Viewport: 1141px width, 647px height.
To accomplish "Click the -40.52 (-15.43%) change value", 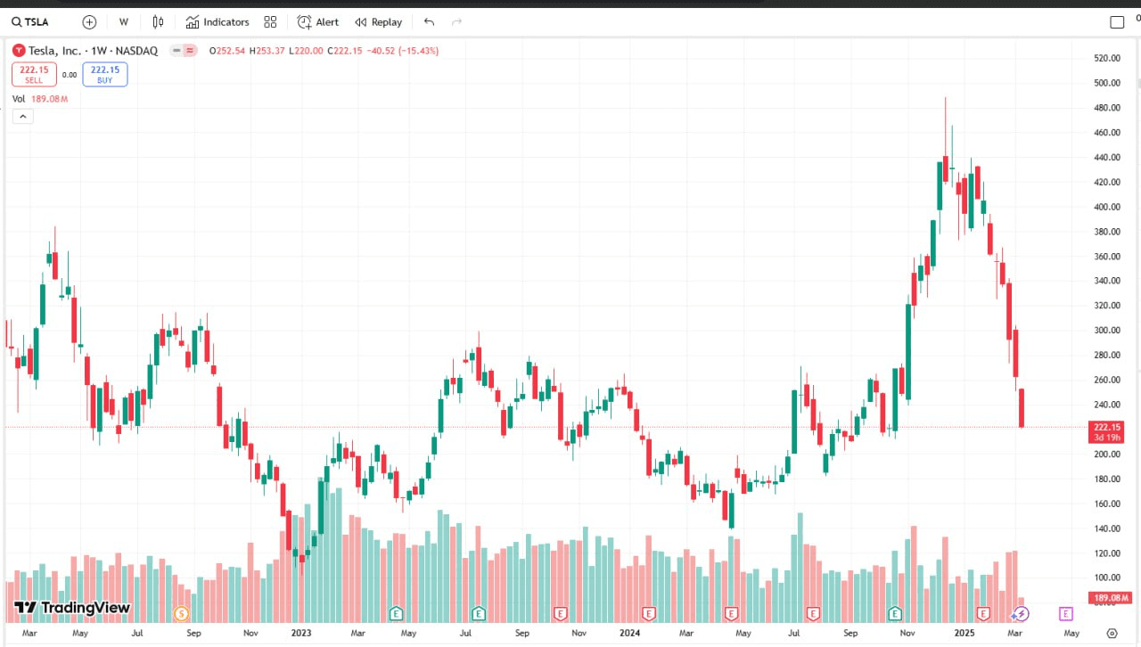I will [402, 51].
